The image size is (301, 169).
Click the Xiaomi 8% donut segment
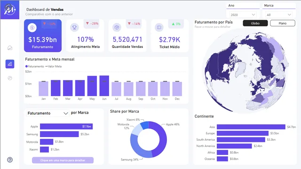[144, 125]
